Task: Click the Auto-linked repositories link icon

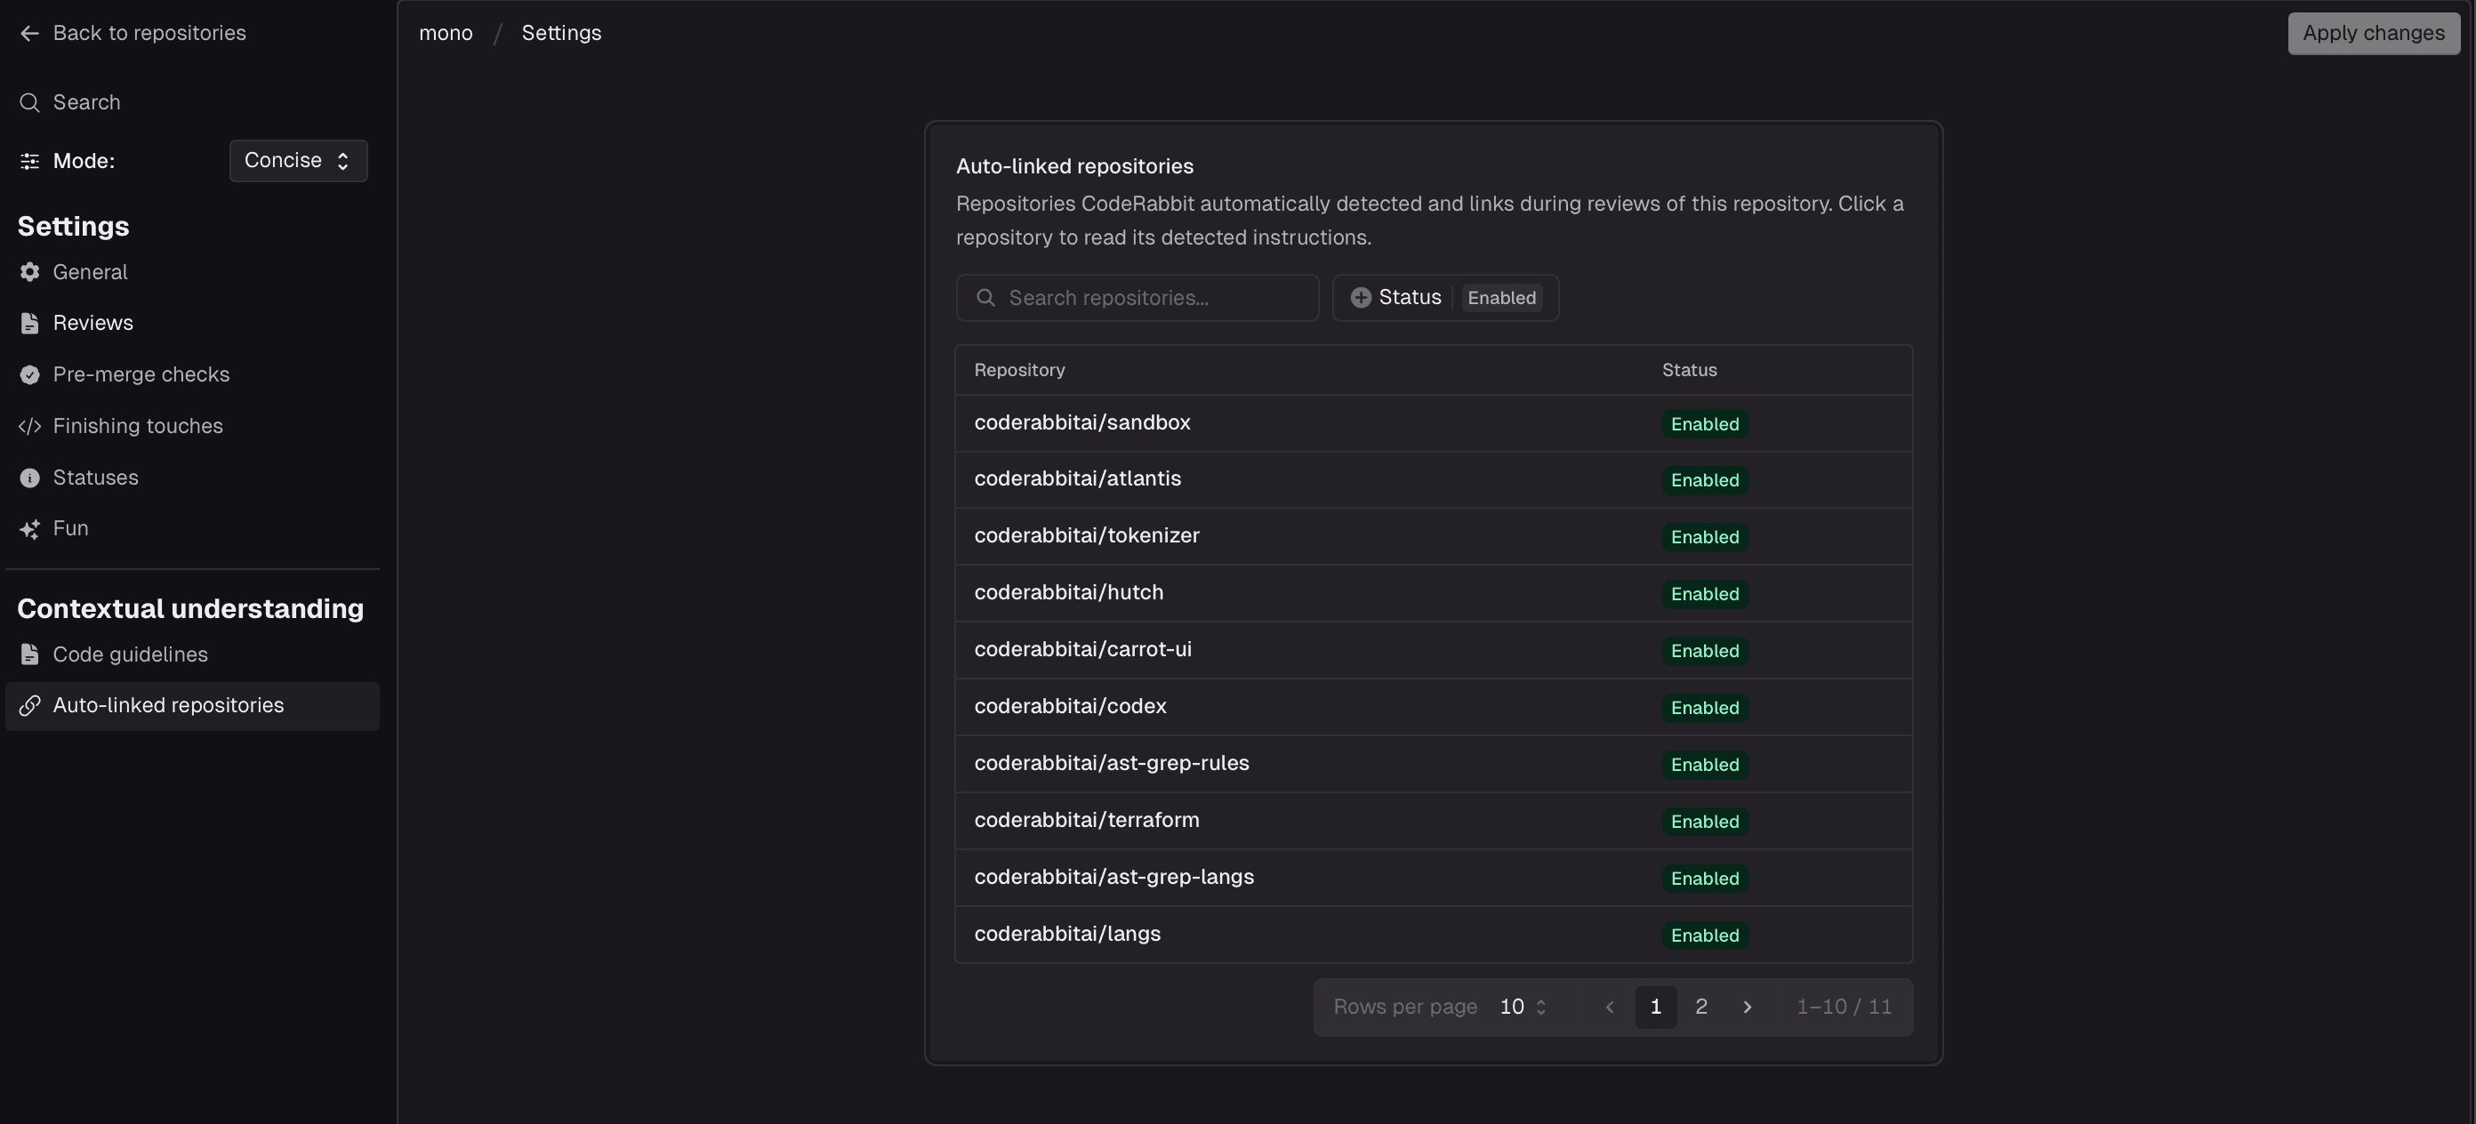Action: [30, 706]
